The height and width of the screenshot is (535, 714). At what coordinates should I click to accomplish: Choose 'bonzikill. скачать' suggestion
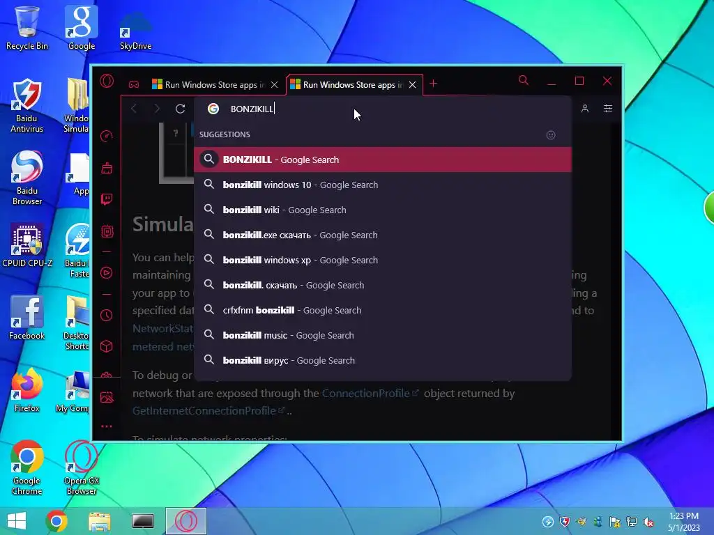383,285
